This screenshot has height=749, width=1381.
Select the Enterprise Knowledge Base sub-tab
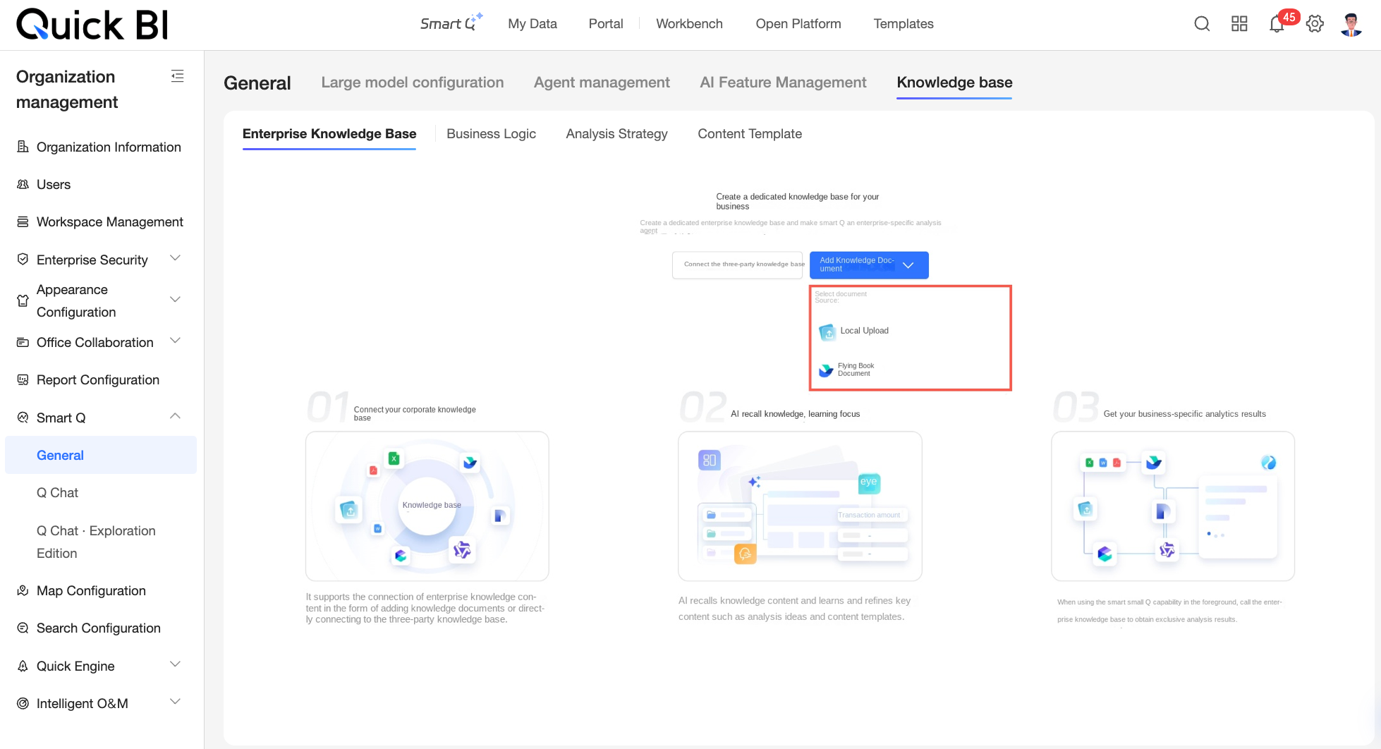click(x=329, y=134)
